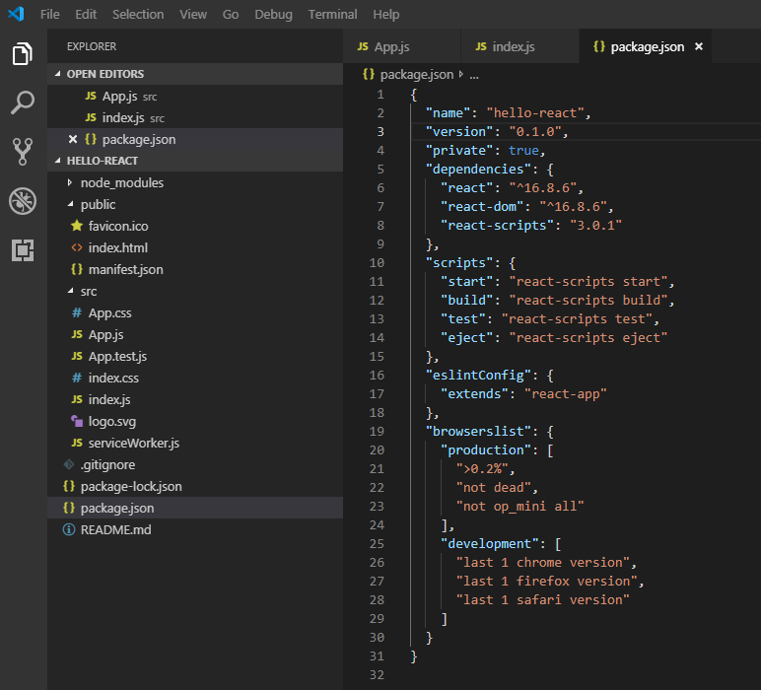Screen dimensions: 761x690
Task: Select App.js in Open Editors
Action: click(x=195, y=96)
